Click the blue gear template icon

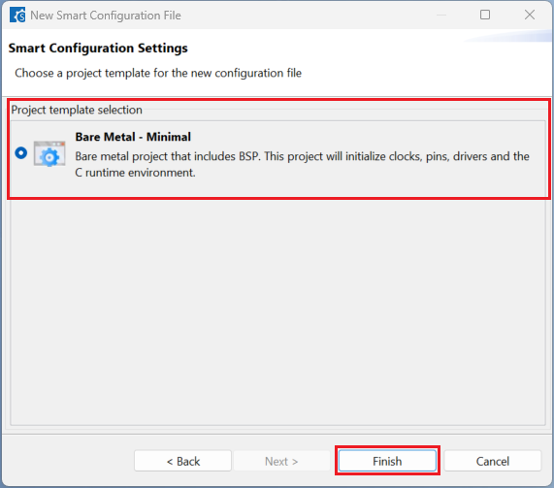[49, 154]
